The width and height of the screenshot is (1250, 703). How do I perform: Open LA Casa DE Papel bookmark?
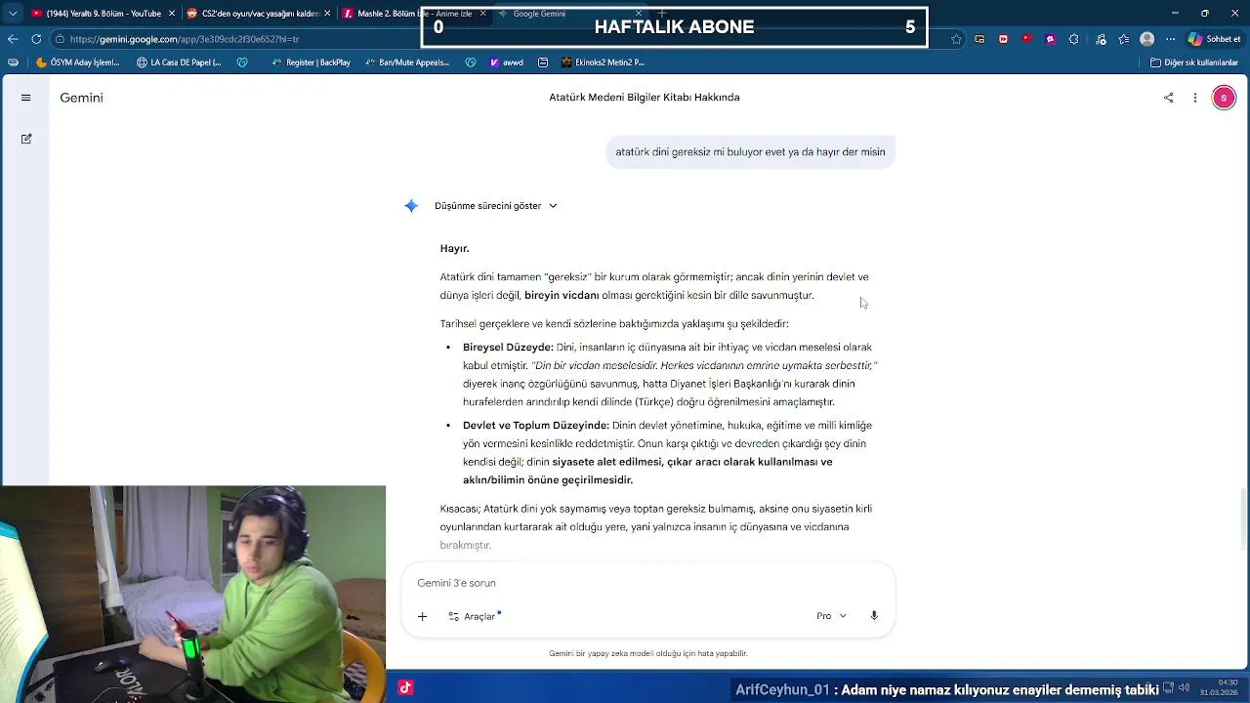click(179, 62)
